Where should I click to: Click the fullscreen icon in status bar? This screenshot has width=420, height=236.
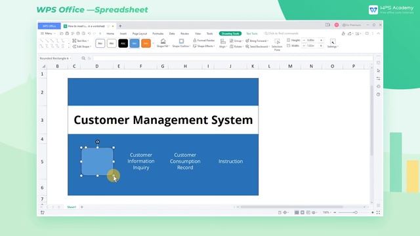coord(378,212)
